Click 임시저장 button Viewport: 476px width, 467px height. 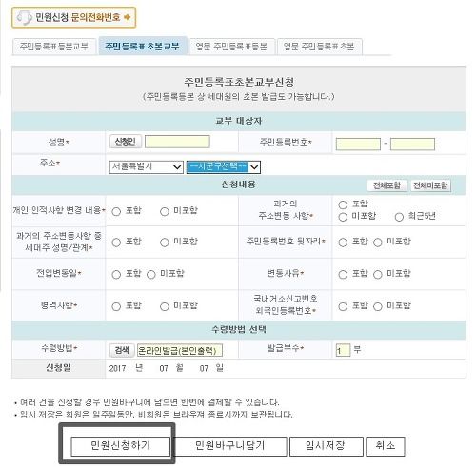pyautogui.click(x=327, y=446)
